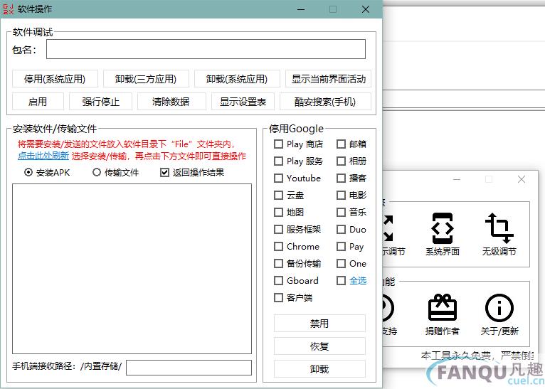Viewport: 545px width, 389px height.
Task: Check the 相册 checkbox
Action: pyautogui.click(x=341, y=161)
